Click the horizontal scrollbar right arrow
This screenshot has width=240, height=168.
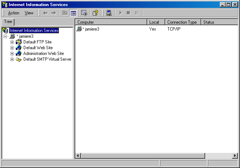coord(235,156)
